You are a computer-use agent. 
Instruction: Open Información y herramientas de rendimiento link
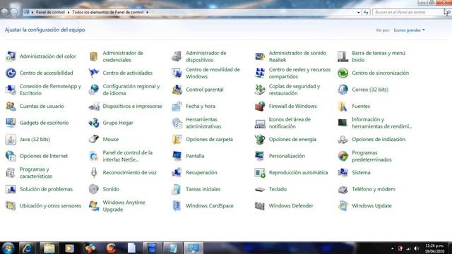tap(381, 123)
